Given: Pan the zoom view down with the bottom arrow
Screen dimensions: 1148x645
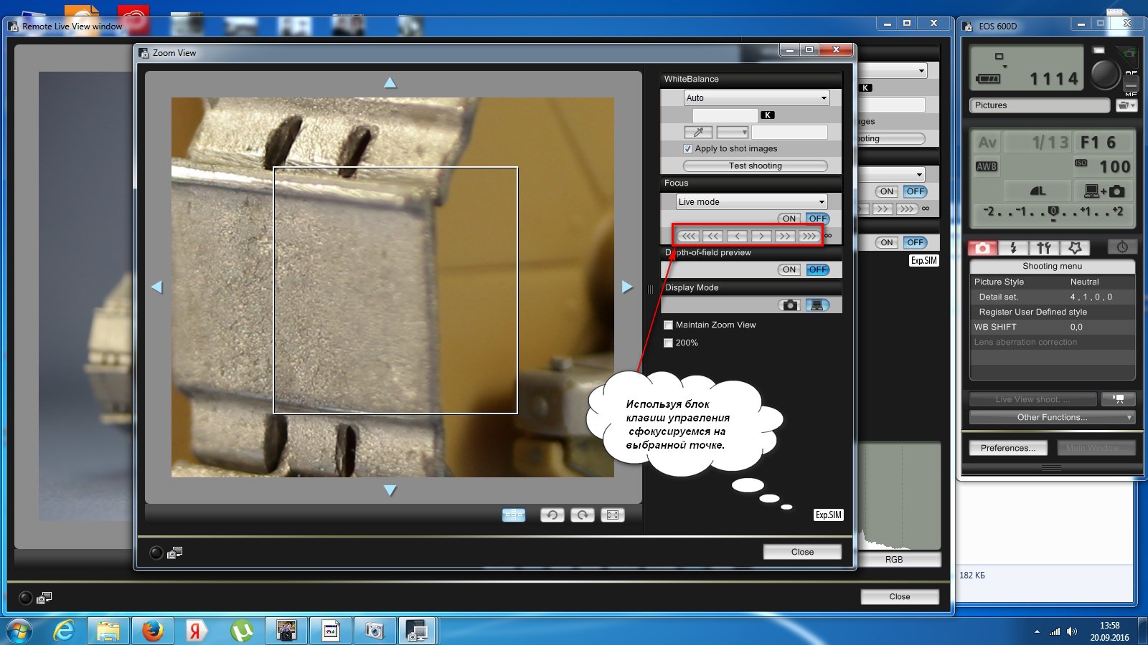Looking at the screenshot, I should tap(390, 490).
